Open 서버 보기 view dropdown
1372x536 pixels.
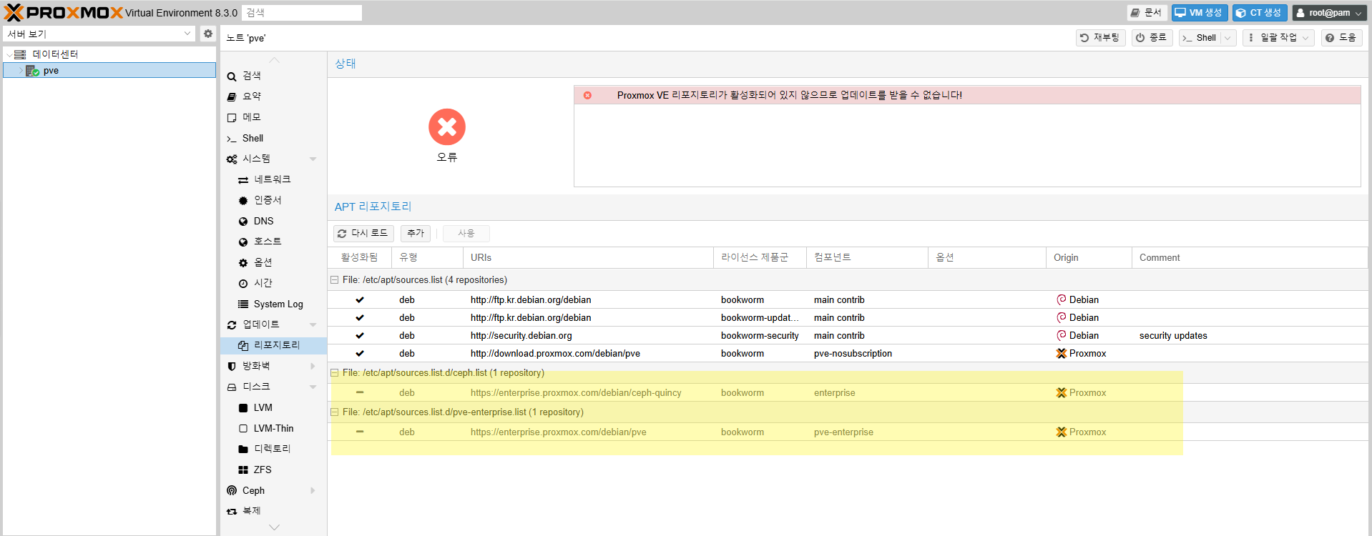pos(99,34)
